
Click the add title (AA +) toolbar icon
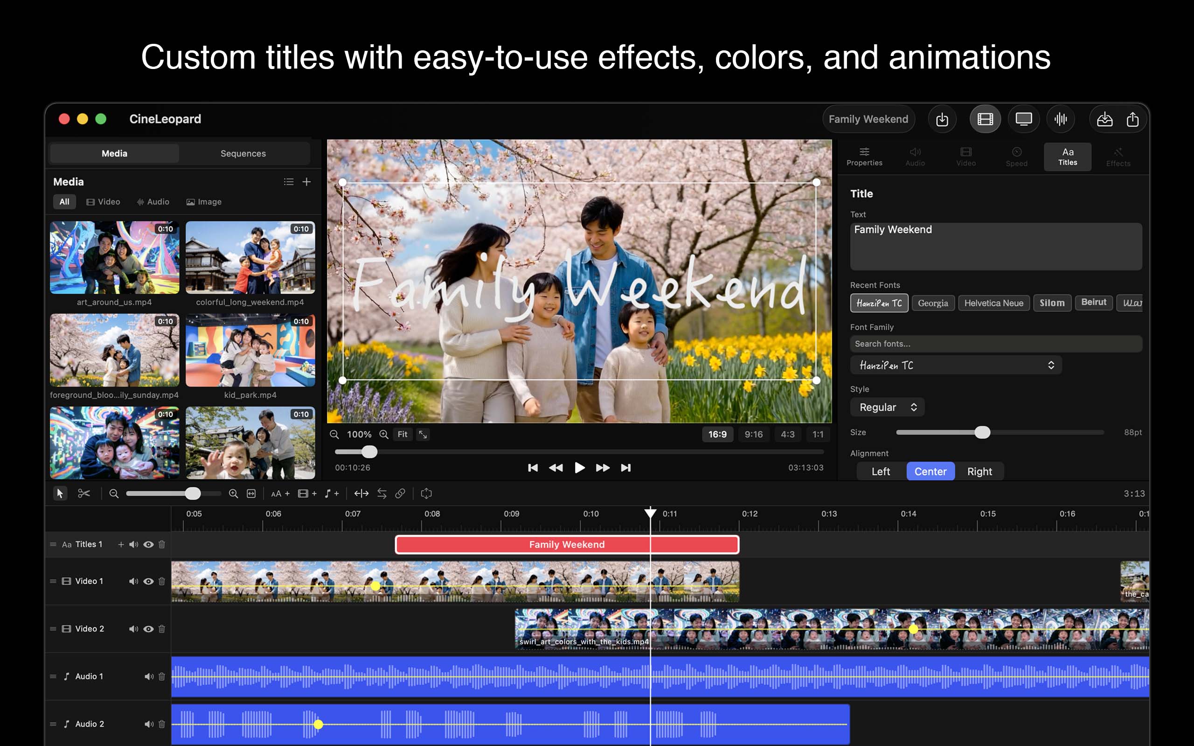(280, 493)
